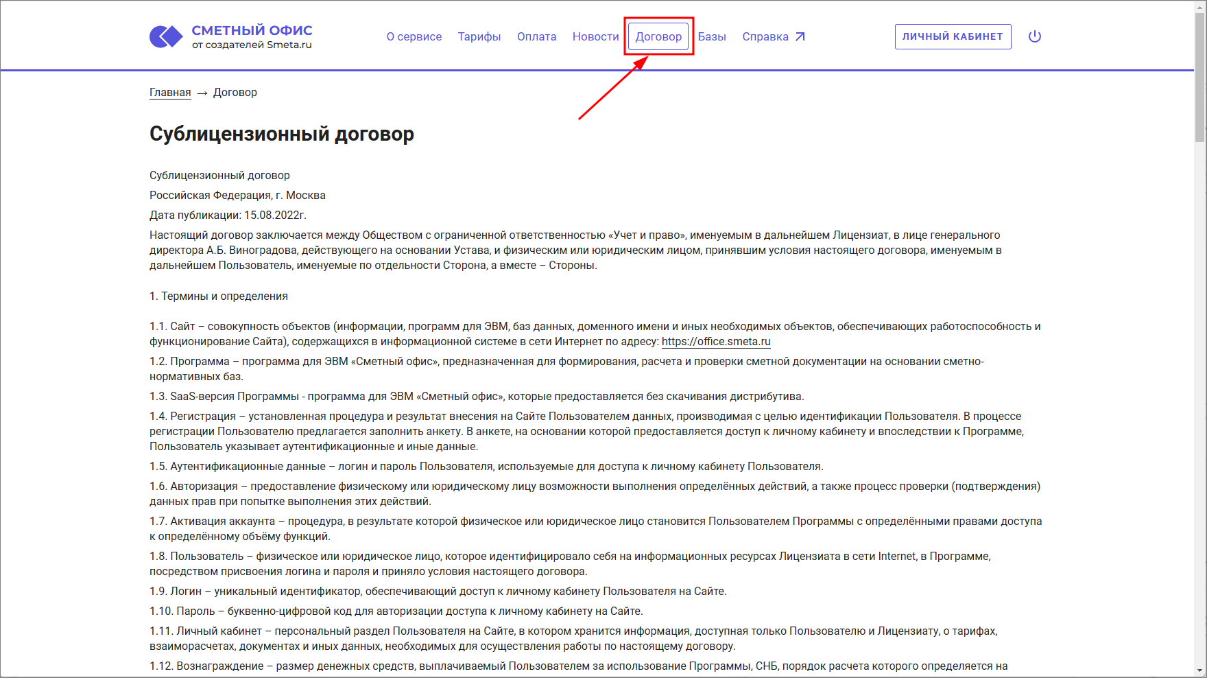The width and height of the screenshot is (1207, 678).
Task: Click the от создателей Smeta.ru subtitle
Action: (252, 44)
